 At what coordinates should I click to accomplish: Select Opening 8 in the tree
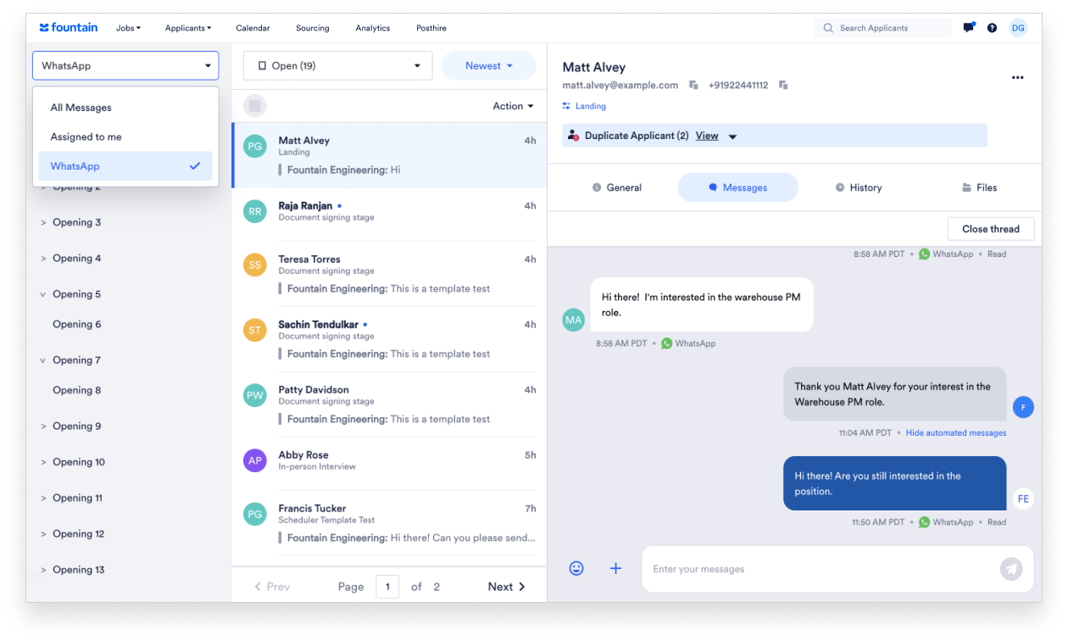click(x=77, y=390)
